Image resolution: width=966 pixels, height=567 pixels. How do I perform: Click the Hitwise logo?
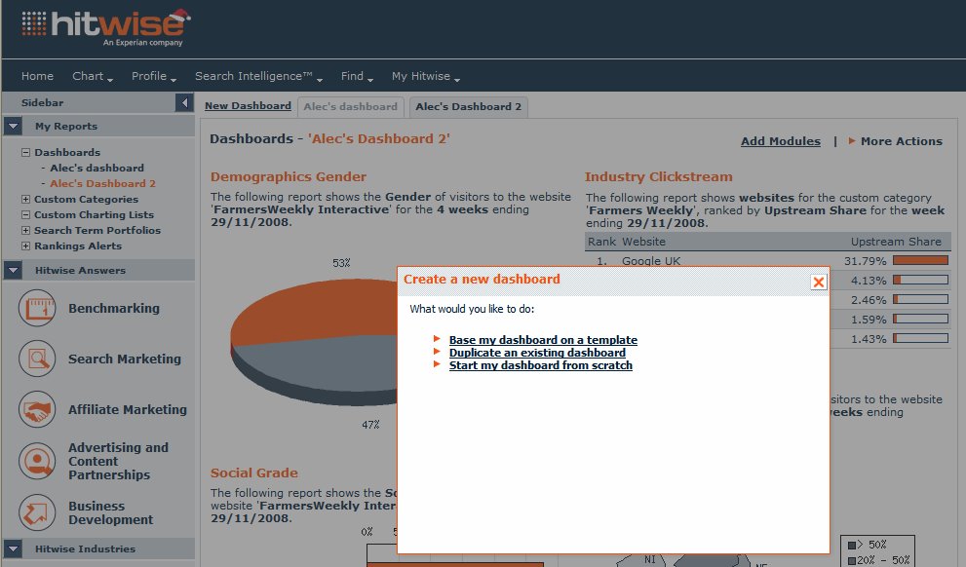point(105,27)
